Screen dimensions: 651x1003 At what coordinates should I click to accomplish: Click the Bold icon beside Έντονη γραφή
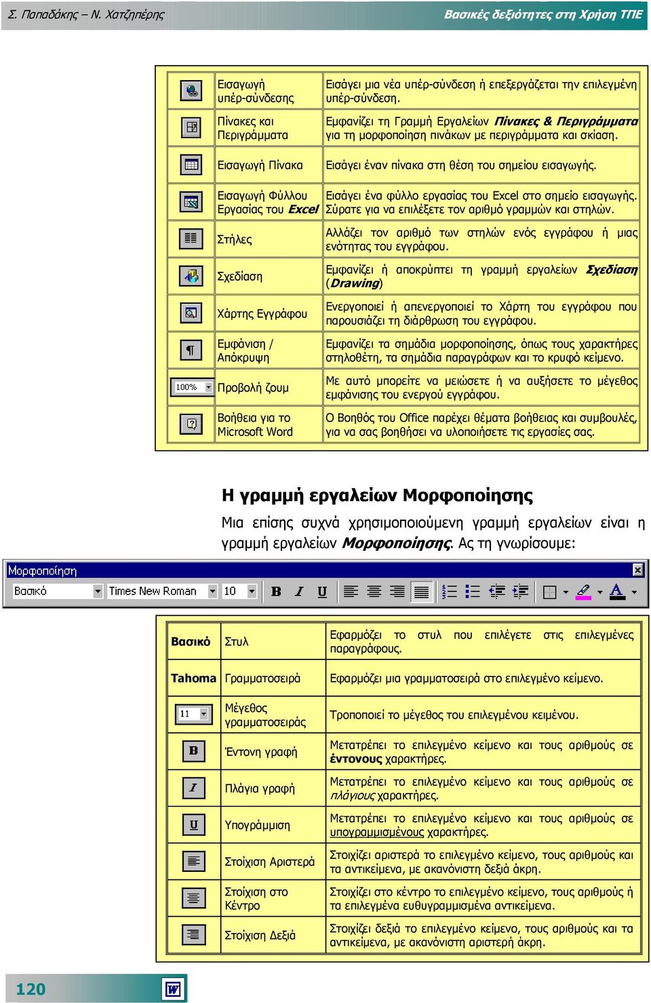pyautogui.click(x=194, y=751)
